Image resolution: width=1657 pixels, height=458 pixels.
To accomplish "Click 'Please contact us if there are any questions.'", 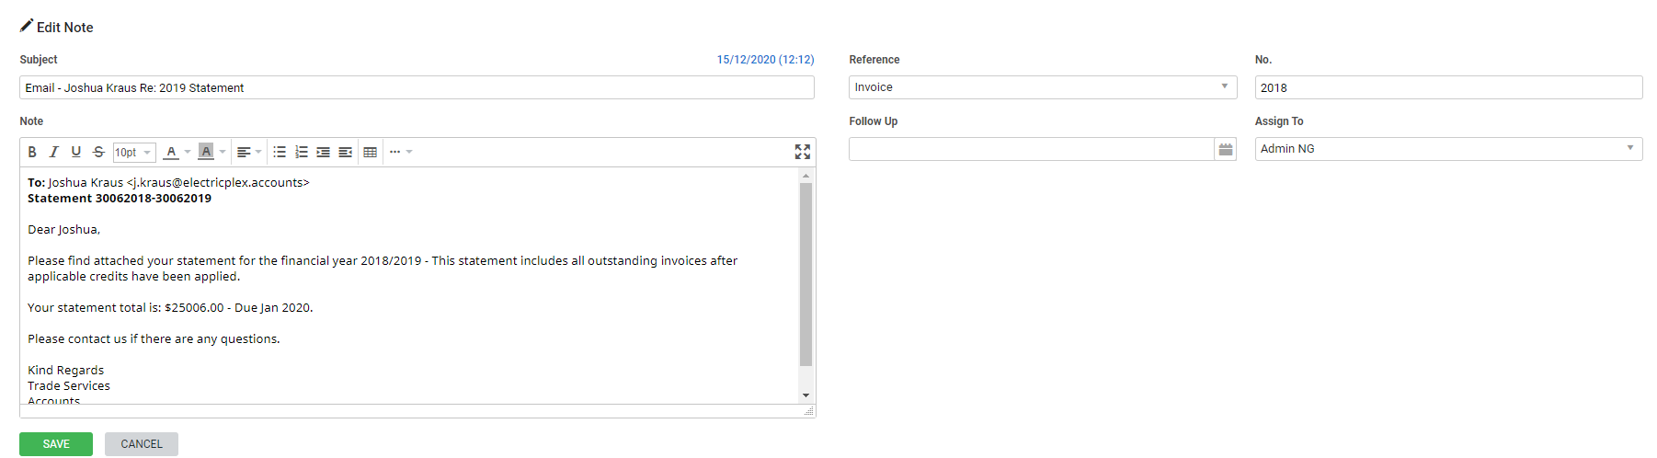I will pos(154,339).
